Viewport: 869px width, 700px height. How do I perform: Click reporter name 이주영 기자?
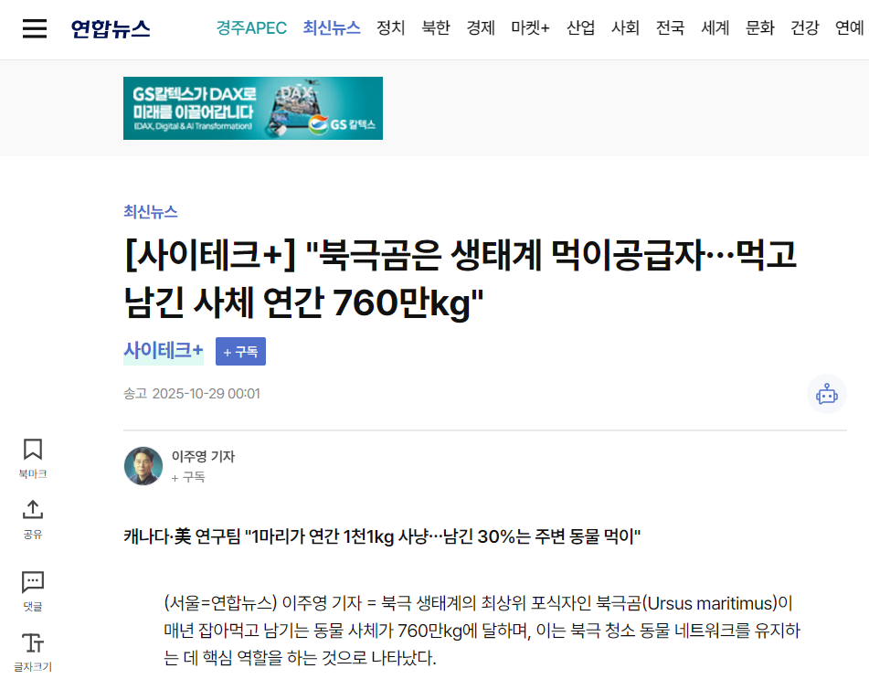203,456
